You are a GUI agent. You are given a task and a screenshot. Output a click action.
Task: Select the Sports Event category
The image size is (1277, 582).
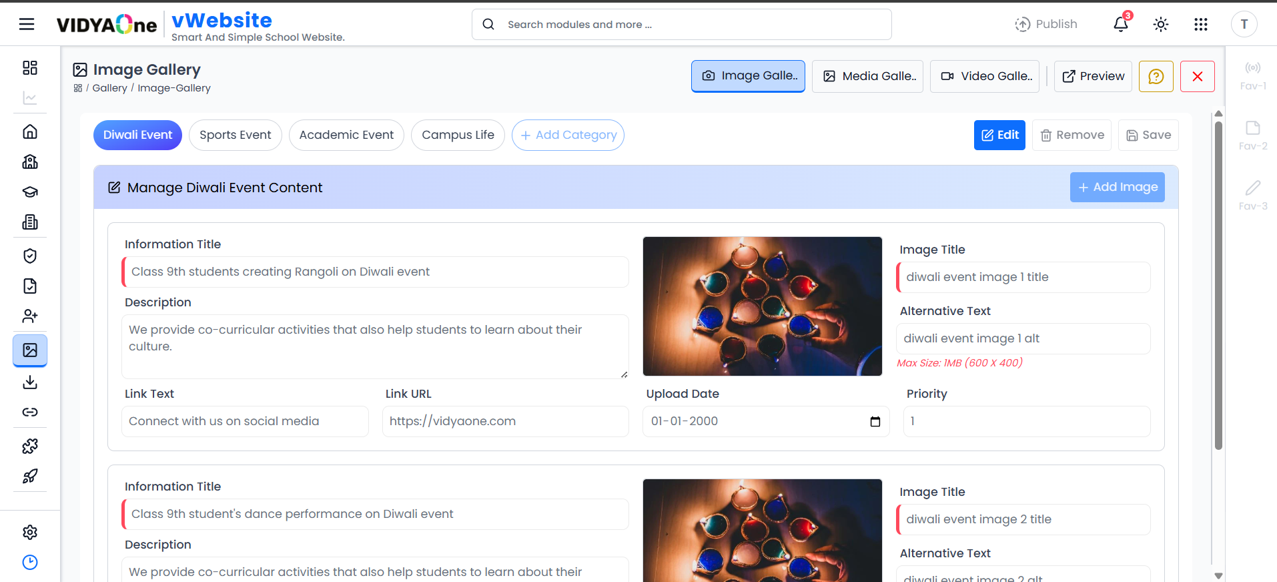tap(236, 135)
